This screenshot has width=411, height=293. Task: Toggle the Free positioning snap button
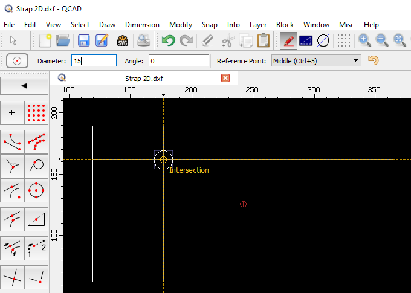point(12,112)
